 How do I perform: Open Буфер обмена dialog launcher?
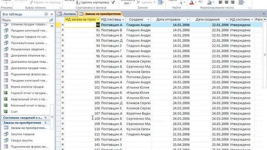pos(60,8)
